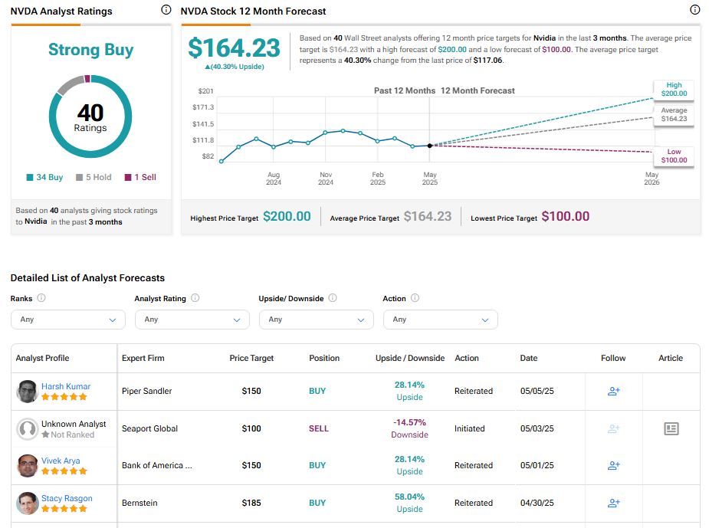Viewport: 709px width, 528px height.
Task: Open Seaport Global article icon
Action: 671,428
